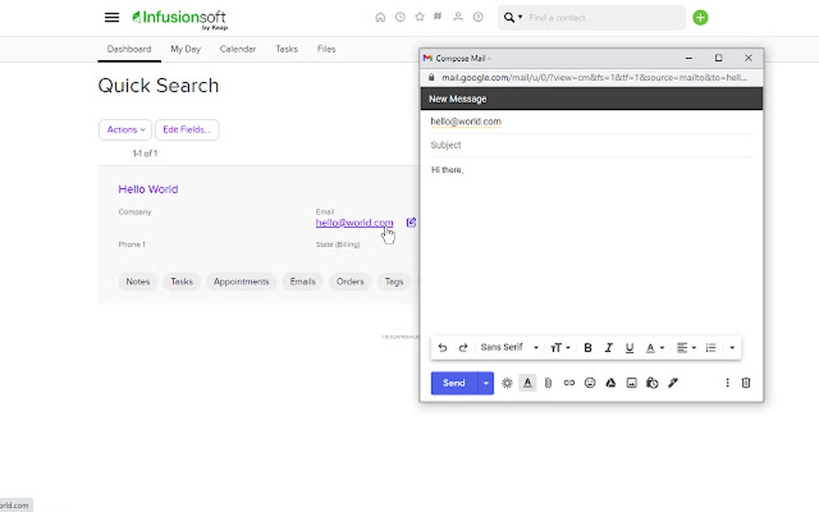Open the text color picker
The width and height of the screenshot is (819, 512).
pyautogui.click(x=650, y=347)
